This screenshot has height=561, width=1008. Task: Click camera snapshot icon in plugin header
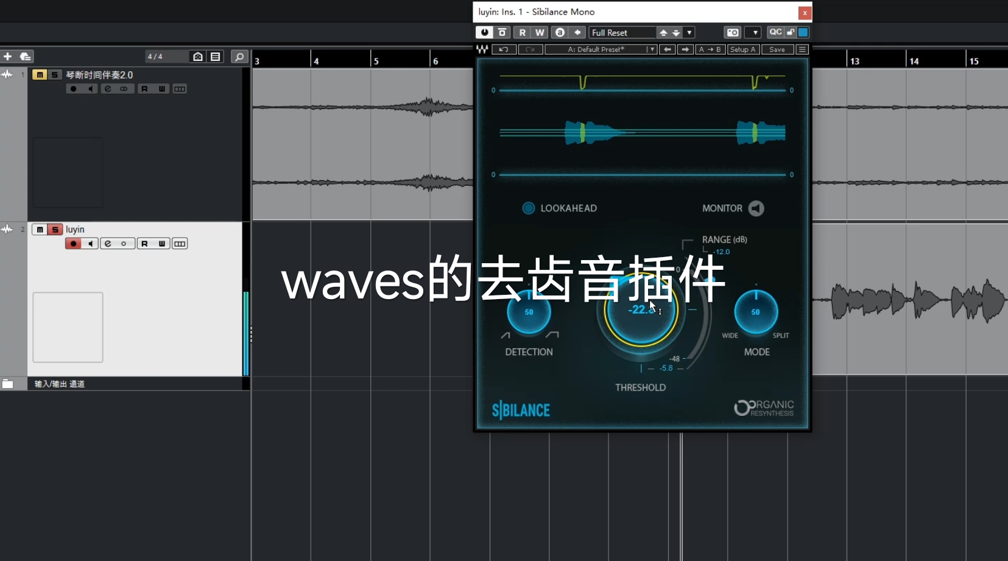click(733, 32)
